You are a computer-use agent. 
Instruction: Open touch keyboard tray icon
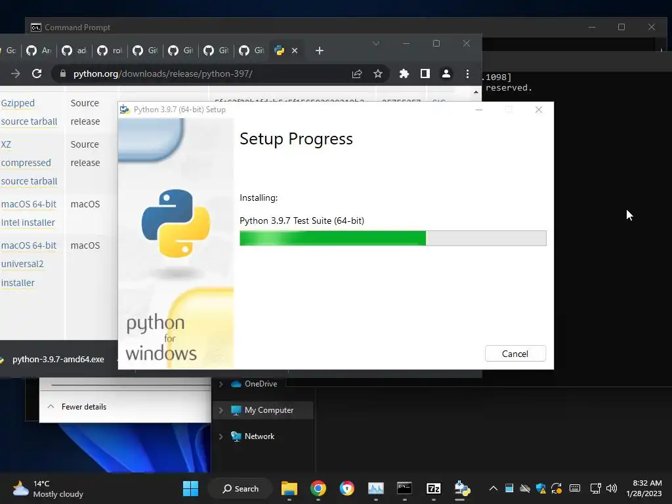pos(575,488)
